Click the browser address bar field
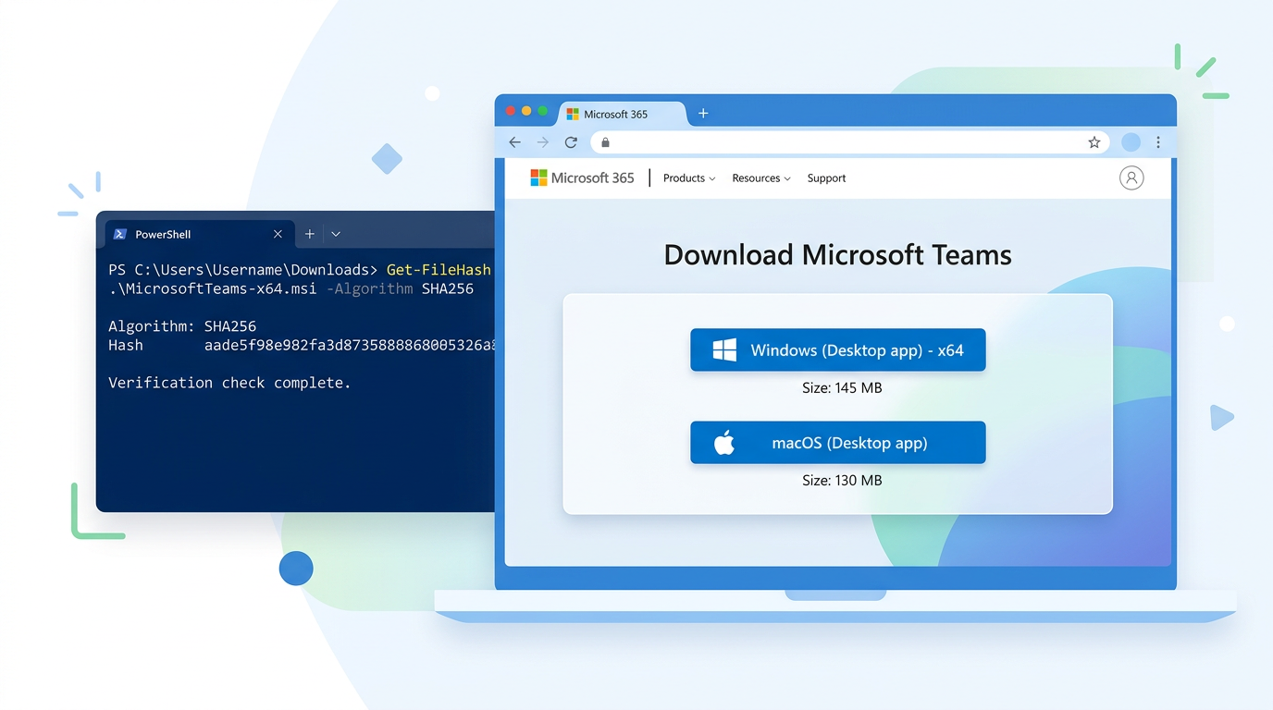 pyautogui.click(x=850, y=142)
